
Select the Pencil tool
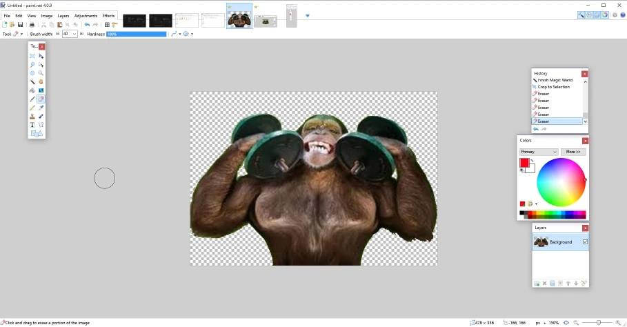pos(32,108)
